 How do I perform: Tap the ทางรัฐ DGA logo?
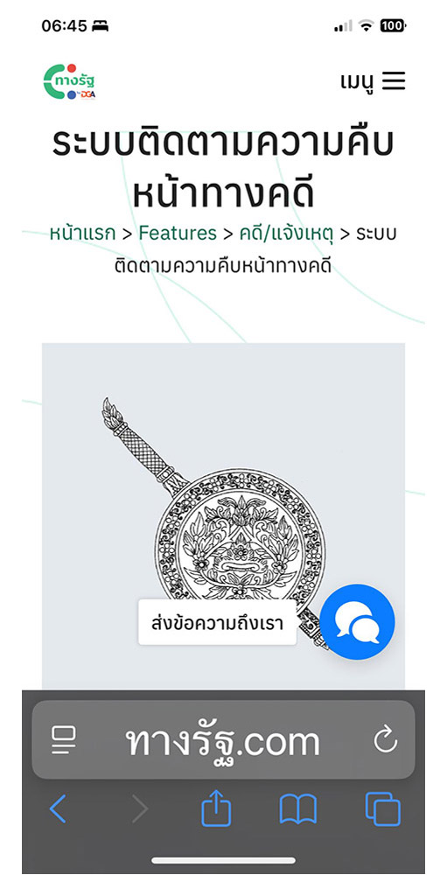click(69, 81)
